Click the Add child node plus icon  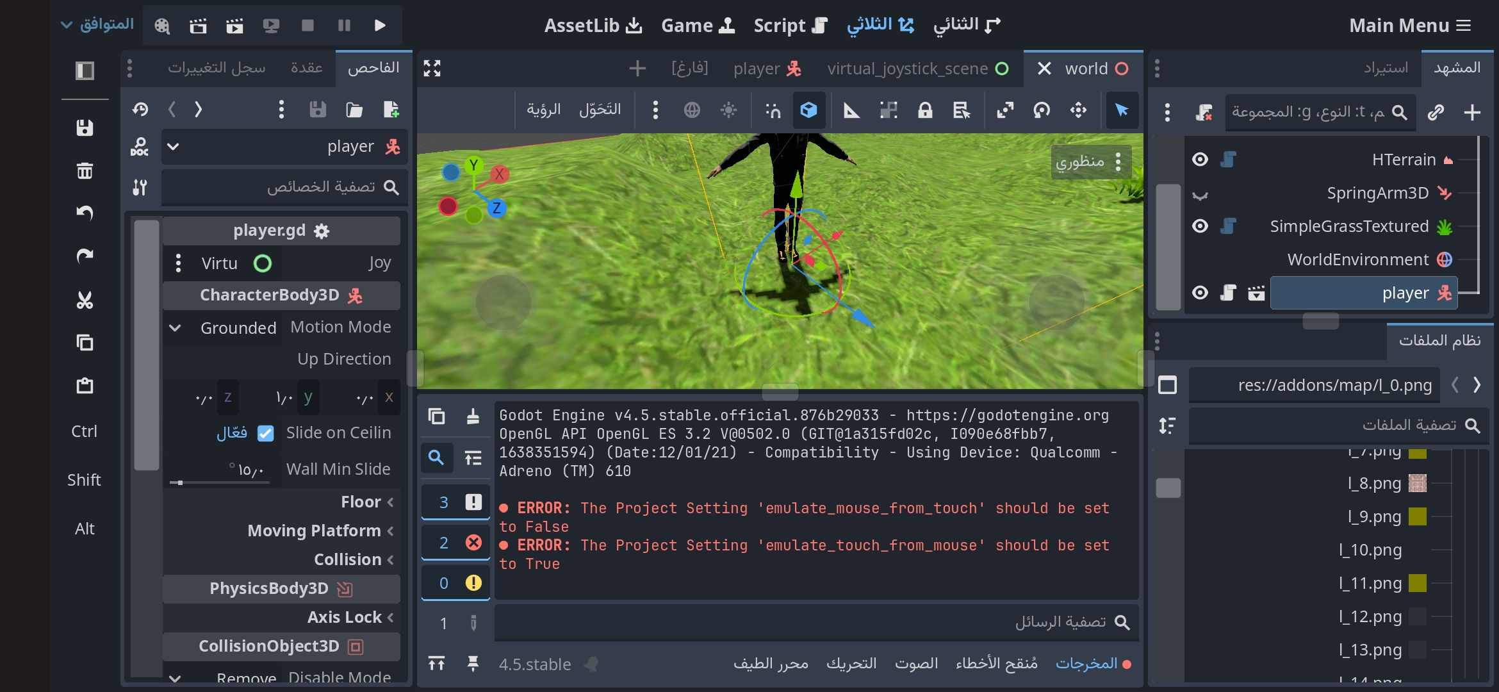tap(1472, 113)
